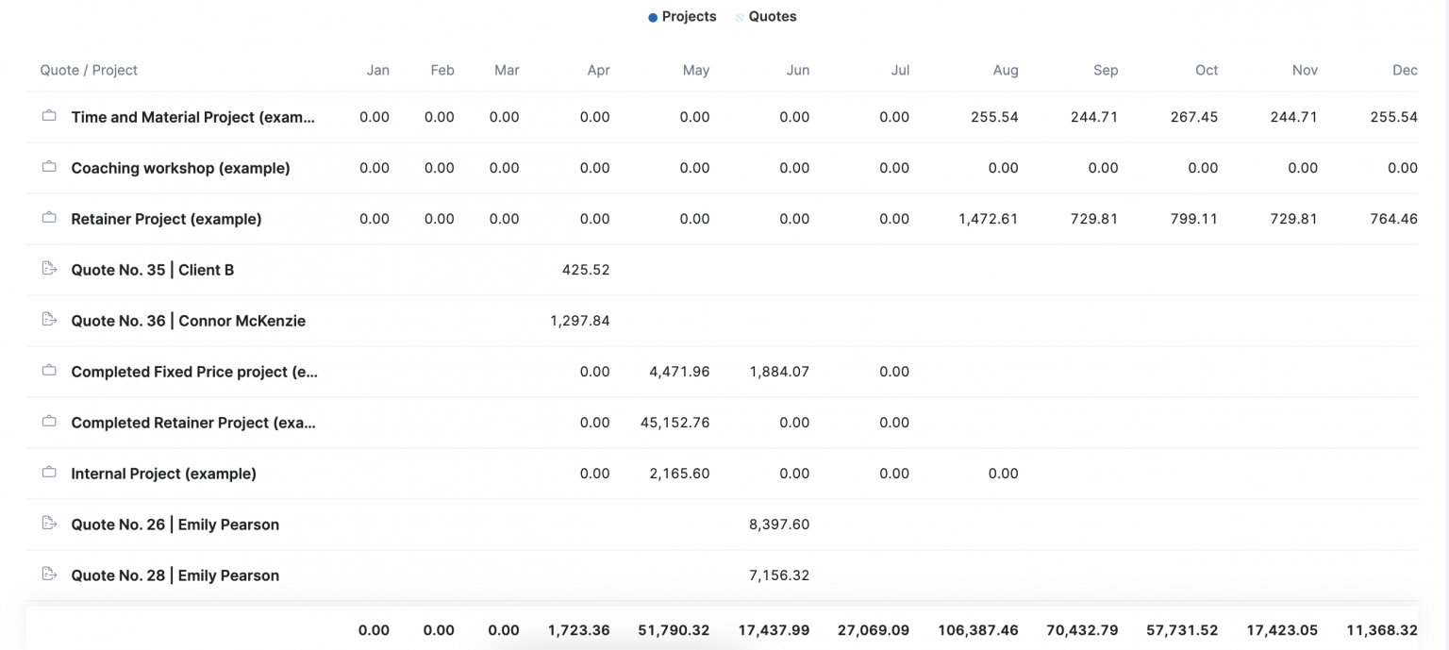Image resolution: width=1449 pixels, height=650 pixels.
Task: Click the briefcase icon beside Completed Retainer Project
Action: point(49,422)
